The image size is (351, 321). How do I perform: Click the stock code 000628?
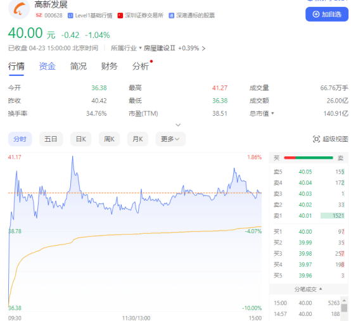pos(53,15)
